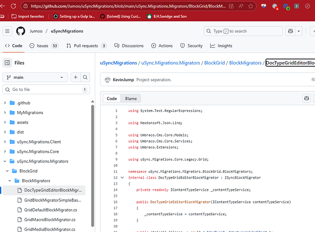Bookmark this page with the star icon
The height and width of the screenshot is (232, 315).
[251, 6]
